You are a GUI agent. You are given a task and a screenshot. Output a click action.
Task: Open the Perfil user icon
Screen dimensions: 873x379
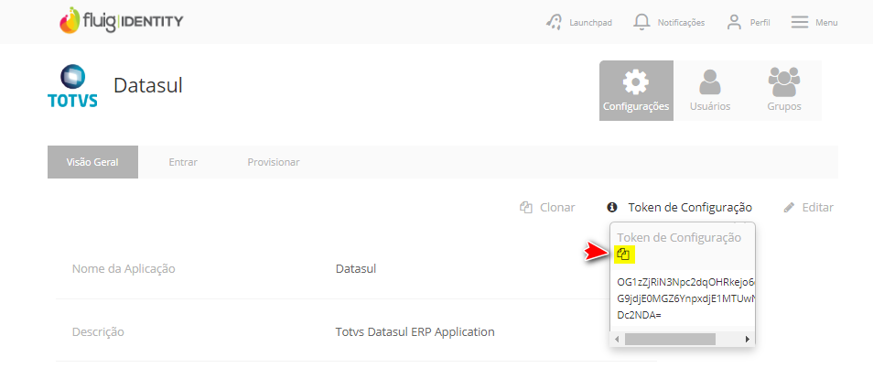coord(734,22)
